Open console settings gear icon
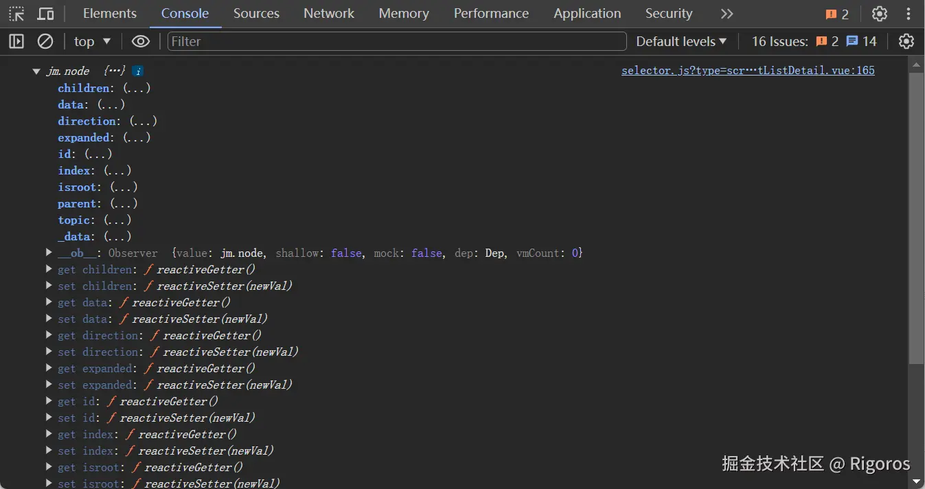 tap(906, 42)
